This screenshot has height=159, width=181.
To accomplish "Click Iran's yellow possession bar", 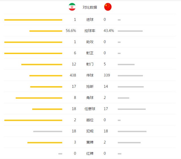I will pos(46,31).
